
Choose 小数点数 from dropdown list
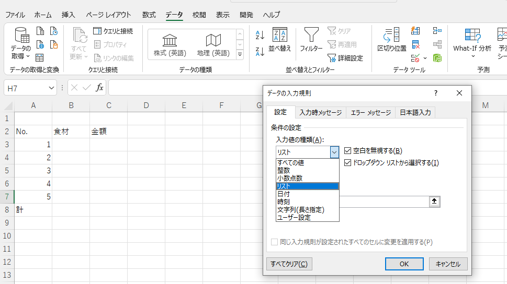coord(307,178)
